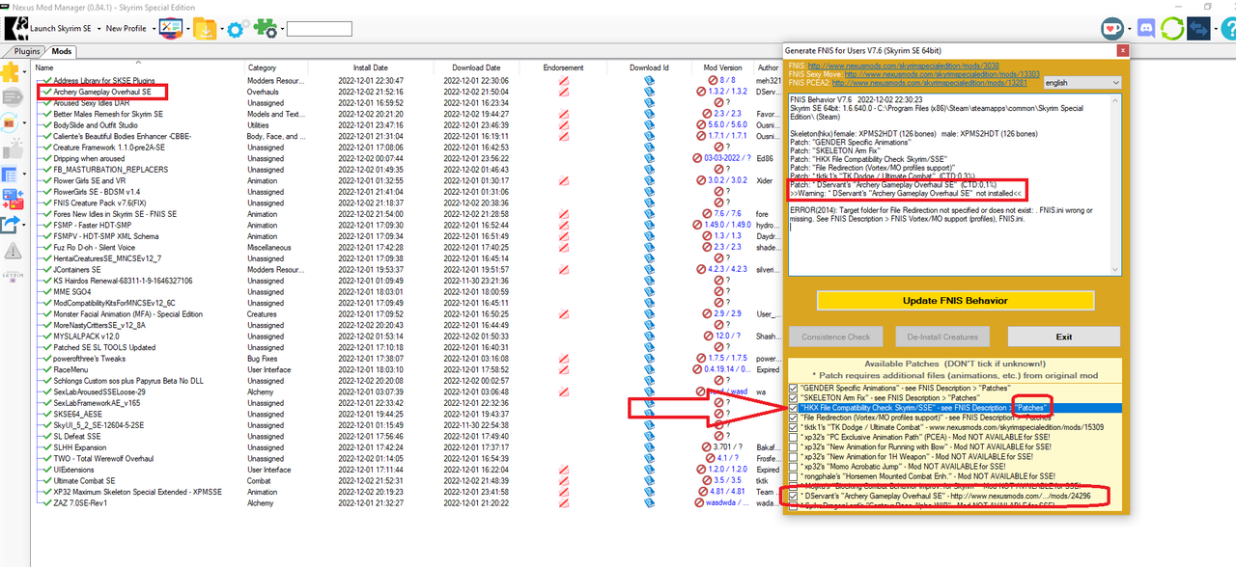Image resolution: width=1236 pixels, height=567 pixels.
Task: Click green checkmark of Ultimate Combat SE
Action: point(45,480)
